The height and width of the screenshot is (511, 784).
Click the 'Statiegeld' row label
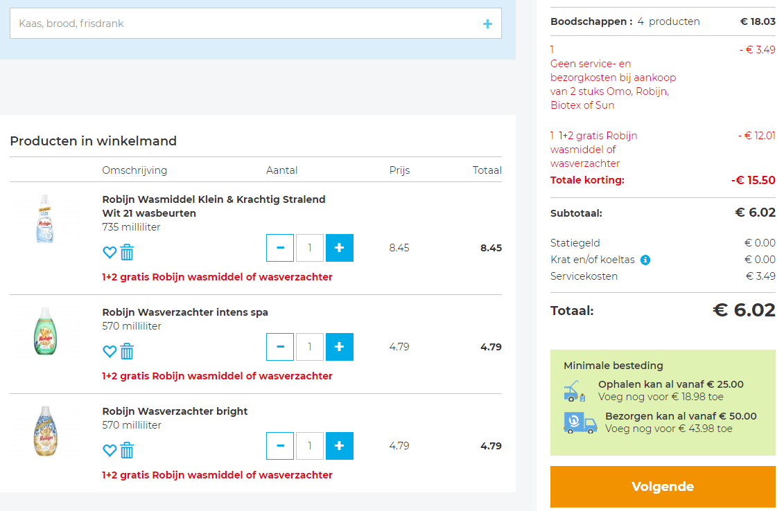click(575, 243)
